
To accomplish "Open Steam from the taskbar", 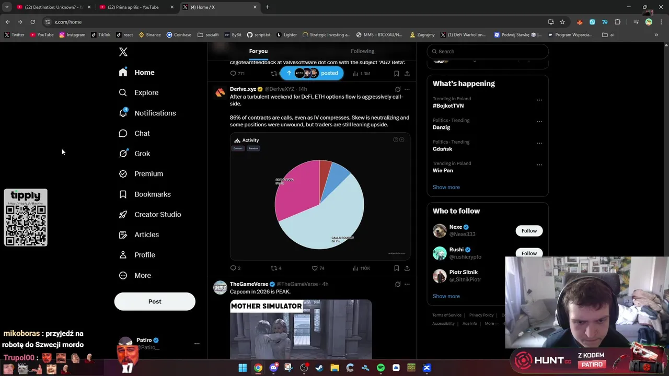I will [x=319, y=368].
